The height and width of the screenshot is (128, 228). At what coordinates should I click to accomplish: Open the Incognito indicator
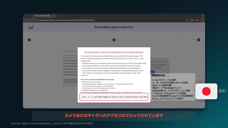tap(195, 20)
